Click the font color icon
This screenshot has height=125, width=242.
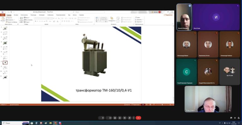57,21
